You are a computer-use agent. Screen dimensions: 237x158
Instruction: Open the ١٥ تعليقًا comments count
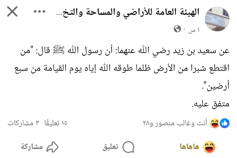(x=56, y=123)
